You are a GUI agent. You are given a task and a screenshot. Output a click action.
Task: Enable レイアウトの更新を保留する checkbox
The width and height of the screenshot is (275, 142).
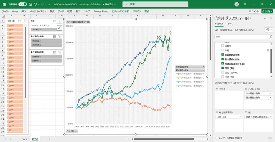(217, 138)
